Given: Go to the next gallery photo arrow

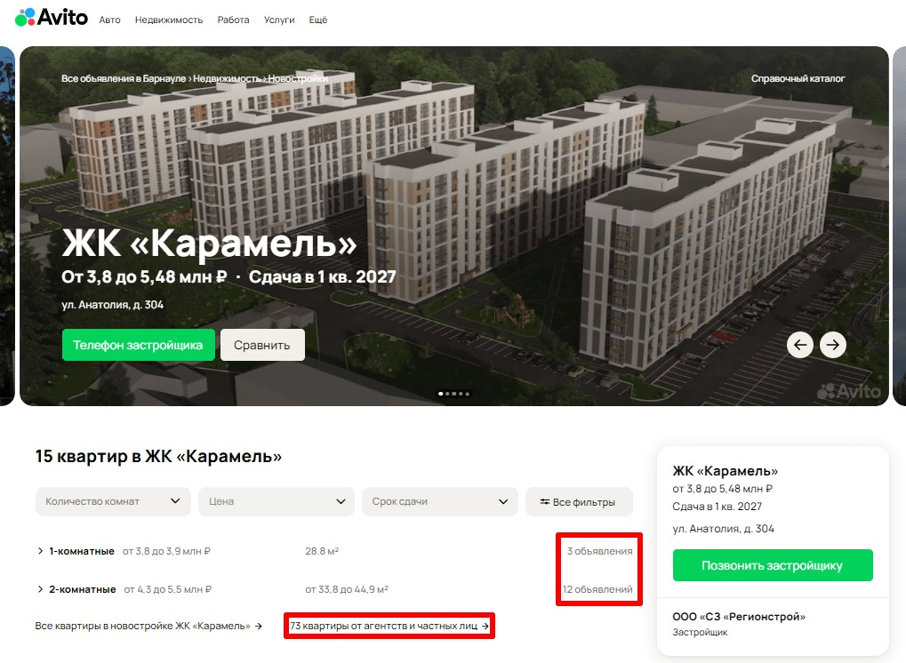Looking at the screenshot, I should (x=832, y=345).
